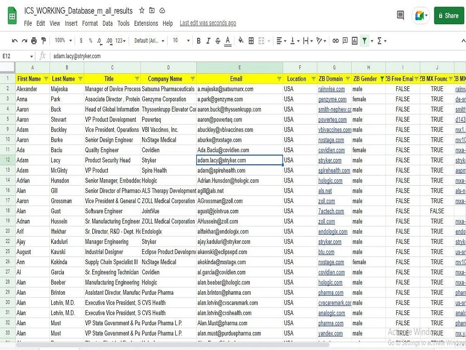Open the Edit menu
The height and width of the screenshot is (350, 466).
point(41,23)
